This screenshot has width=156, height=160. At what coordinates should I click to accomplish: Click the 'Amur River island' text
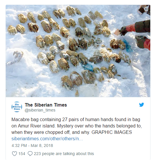[x=37, y=126]
